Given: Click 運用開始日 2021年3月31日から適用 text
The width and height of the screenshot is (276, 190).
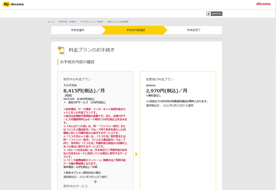Looking at the screenshot, I should click(169, 106).
